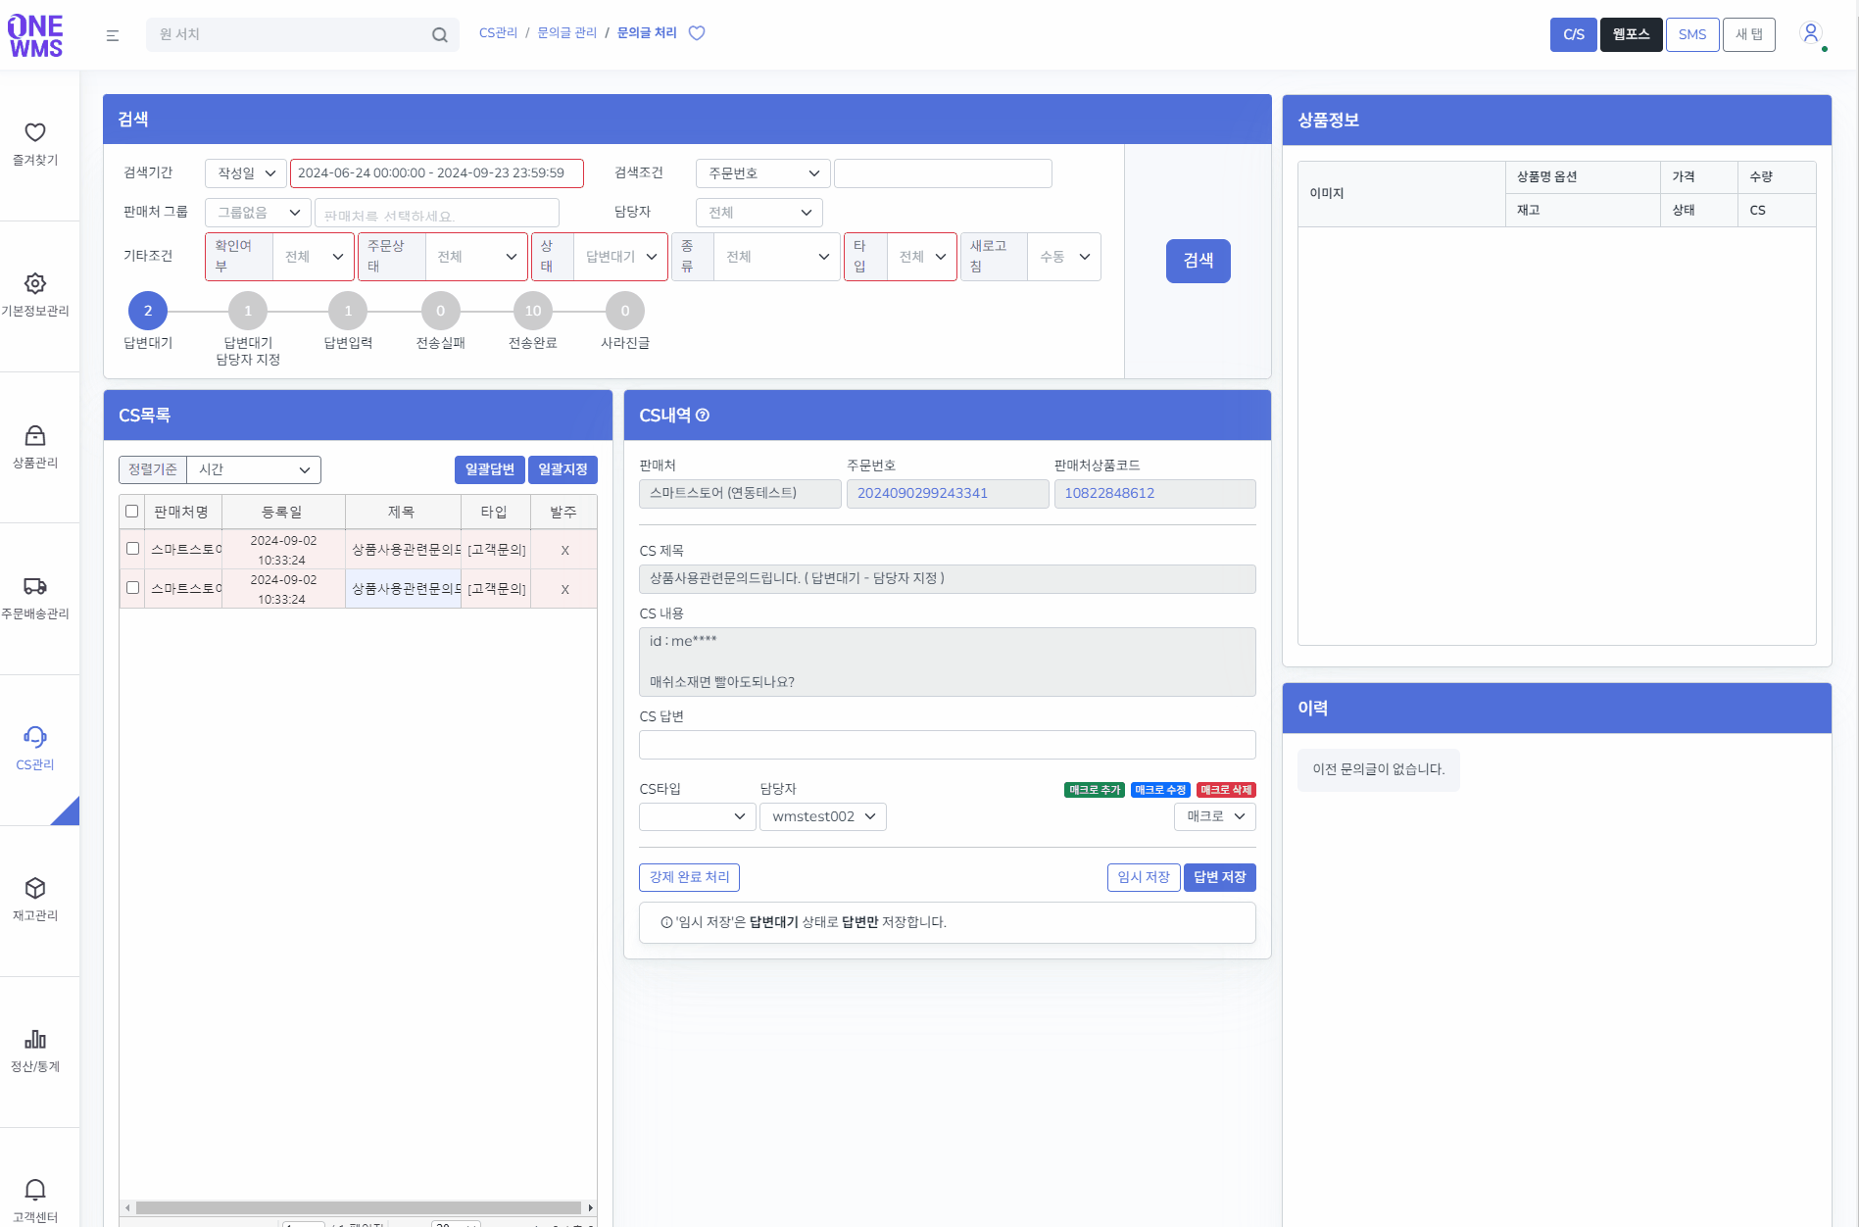Check the select-all checkbox in CS목록 header
1859x1227 pixels.
(x=132, y=512)
